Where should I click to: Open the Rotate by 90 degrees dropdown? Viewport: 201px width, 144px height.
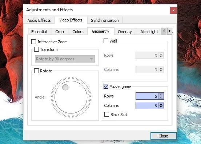tap(65, 59)
